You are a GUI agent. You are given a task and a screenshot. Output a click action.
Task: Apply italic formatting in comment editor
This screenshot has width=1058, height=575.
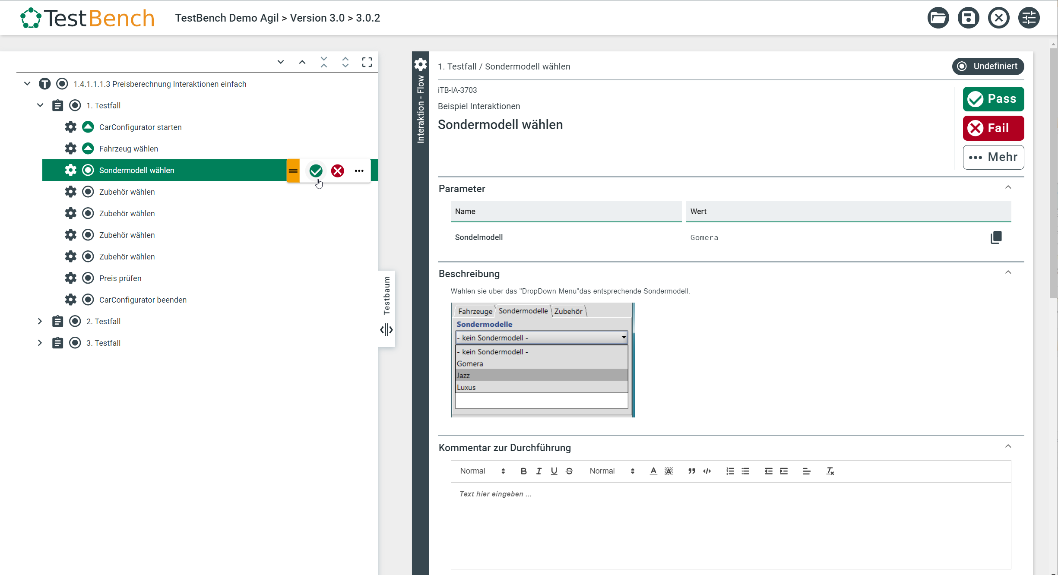pyautogui.click(x=539, y=471)
